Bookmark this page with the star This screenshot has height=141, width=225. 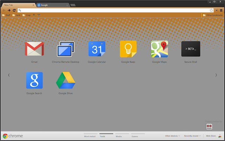(211, 10)
